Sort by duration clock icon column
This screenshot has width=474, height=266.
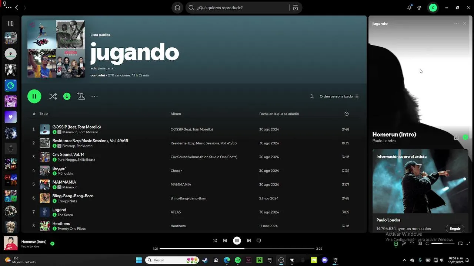[x=347, y=114]
